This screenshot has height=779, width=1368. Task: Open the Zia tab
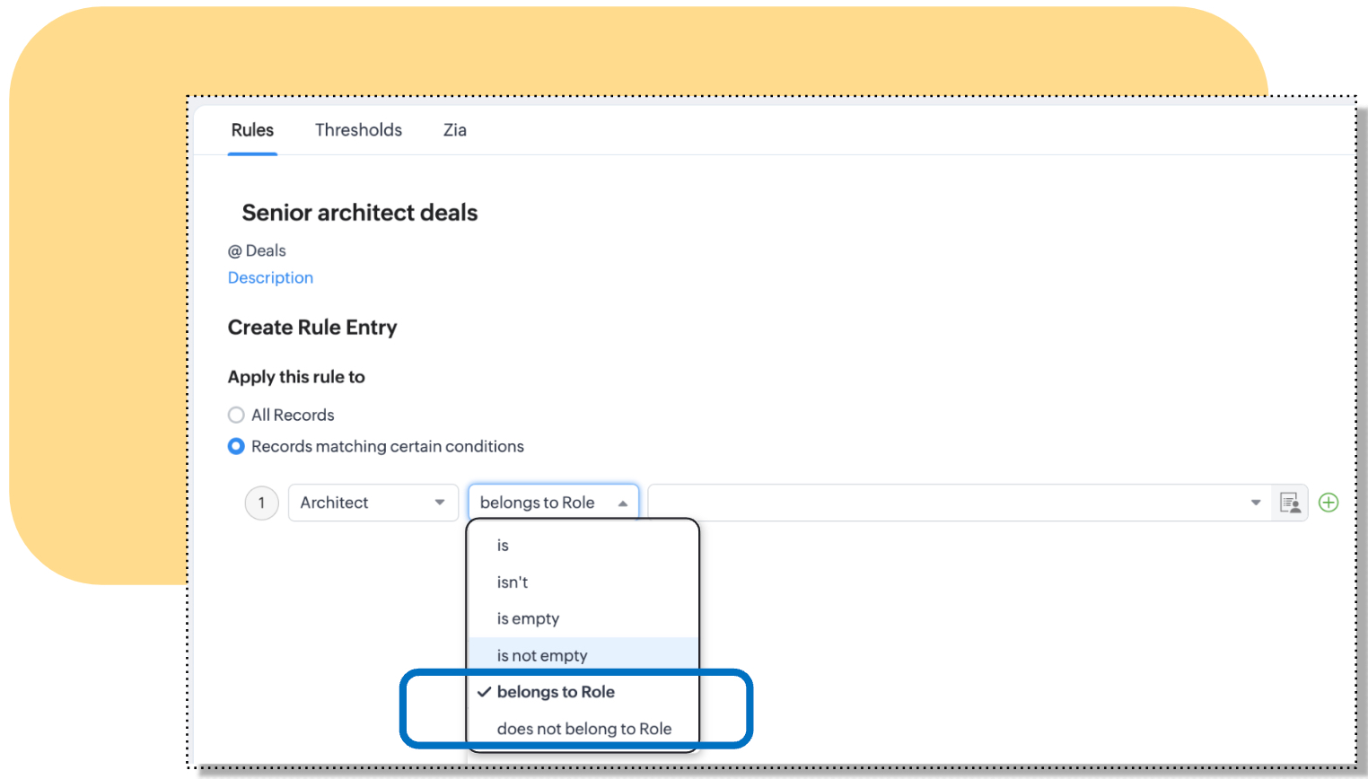pos(454,130)
